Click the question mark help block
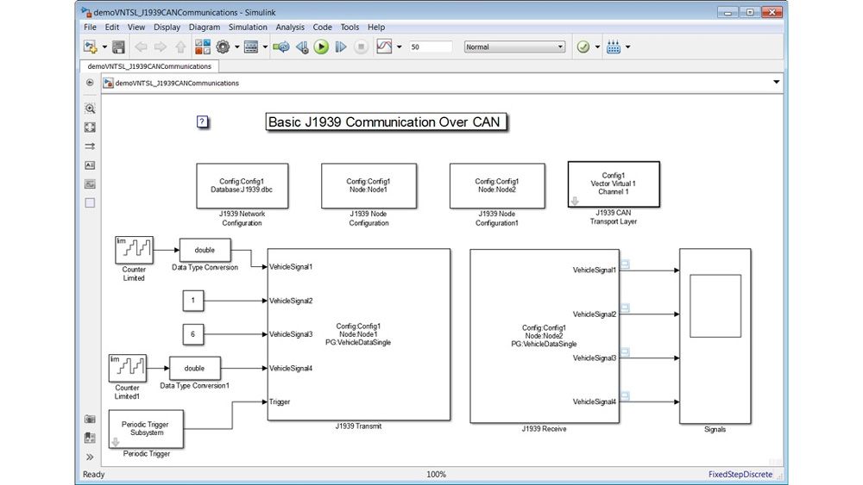 (202, 122)
